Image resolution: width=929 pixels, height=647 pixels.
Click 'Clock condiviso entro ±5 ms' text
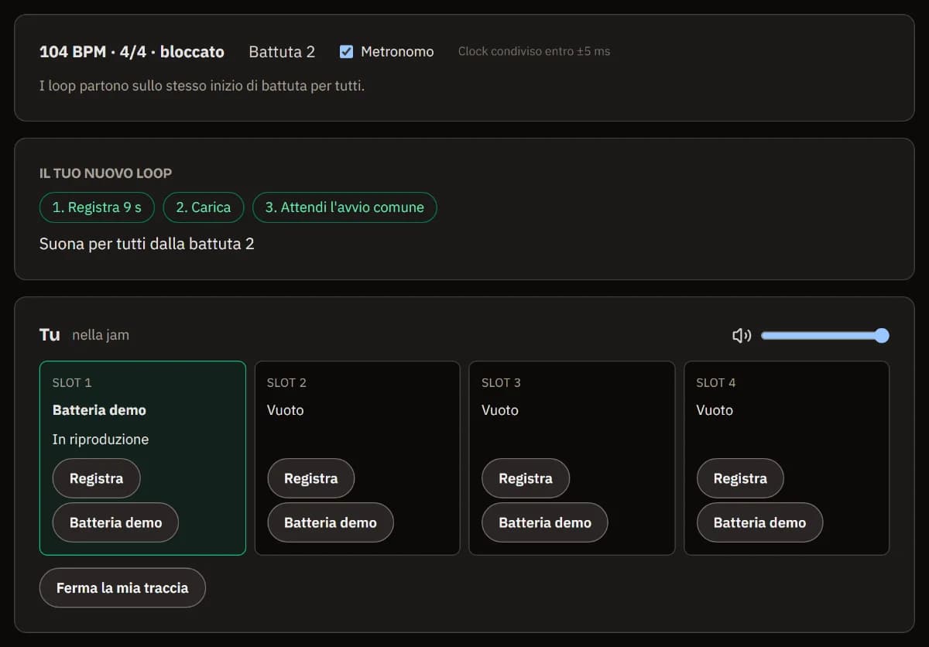click(534, 52)
